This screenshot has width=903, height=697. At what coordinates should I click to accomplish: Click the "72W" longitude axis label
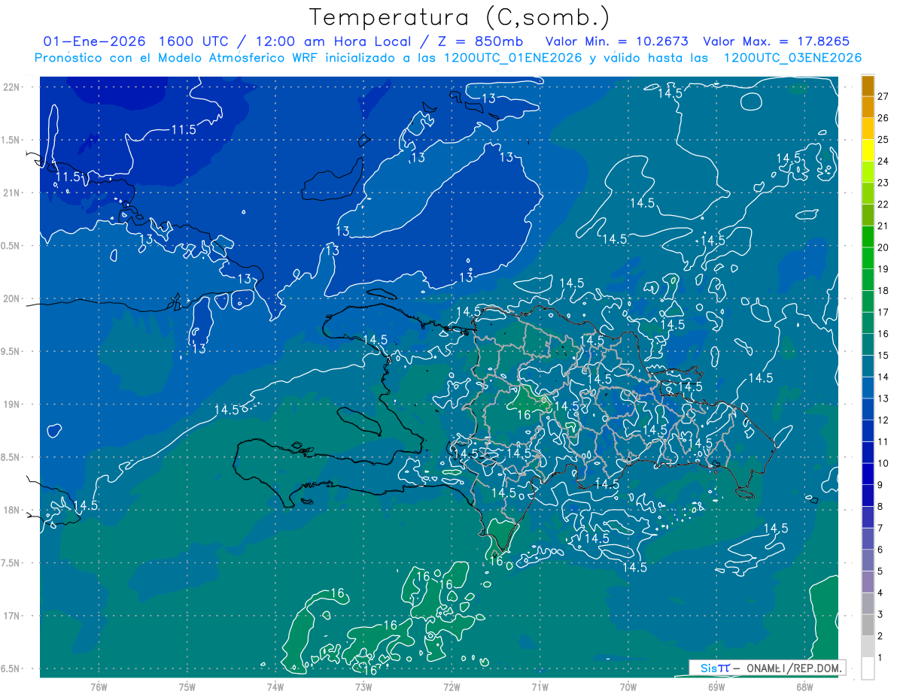pos(451,686)
